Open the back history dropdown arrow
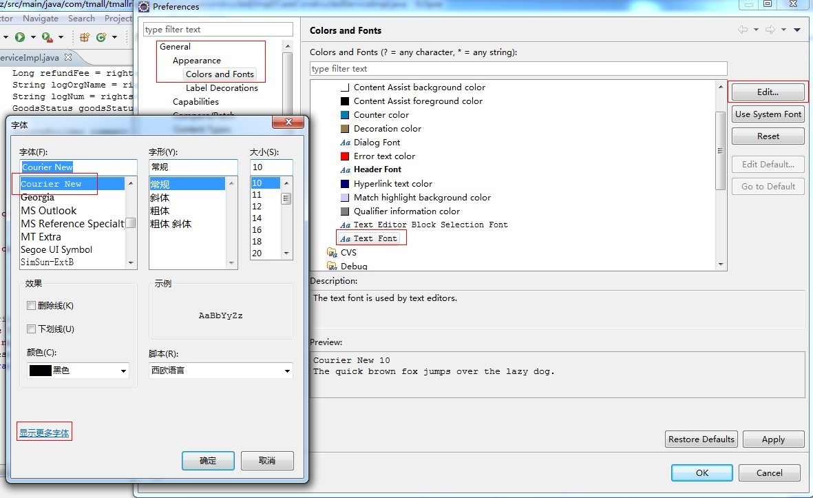 (x=756, y=30)
